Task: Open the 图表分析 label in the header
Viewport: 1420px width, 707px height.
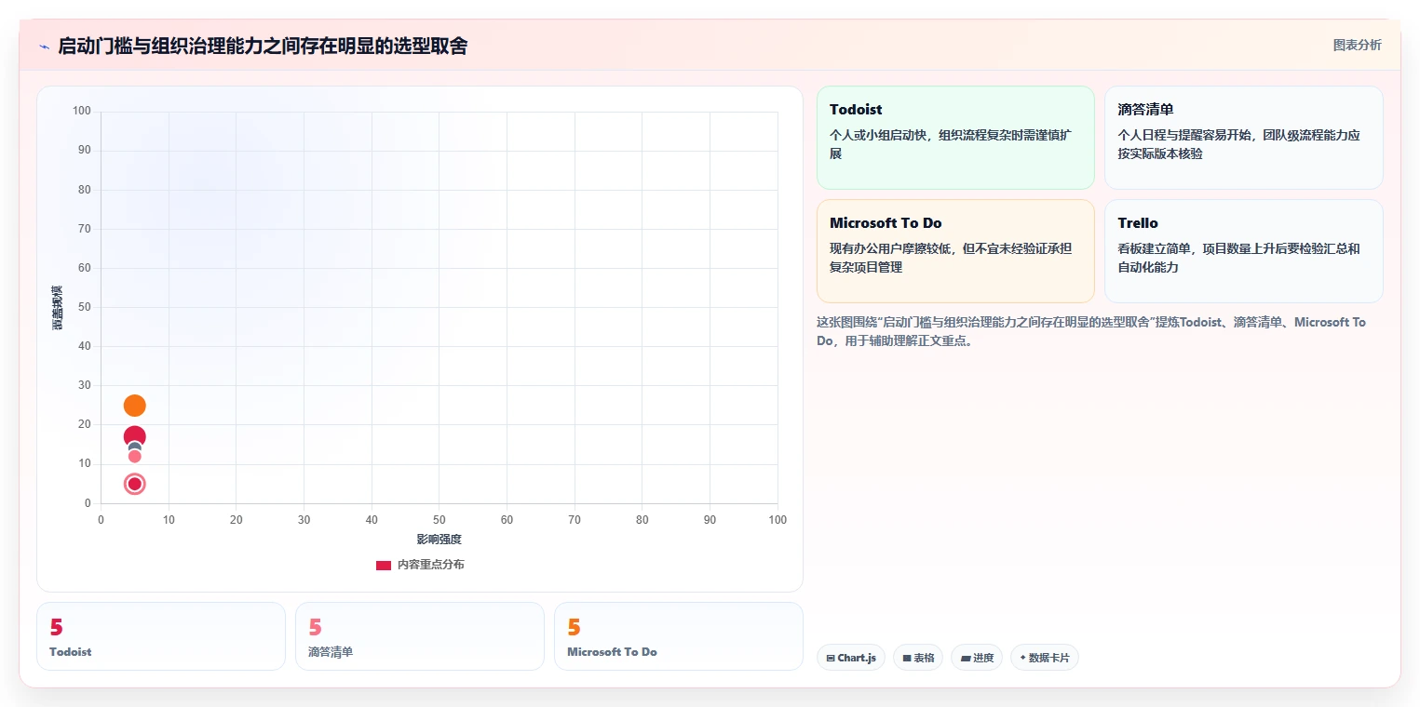Action: (1358, 45)
